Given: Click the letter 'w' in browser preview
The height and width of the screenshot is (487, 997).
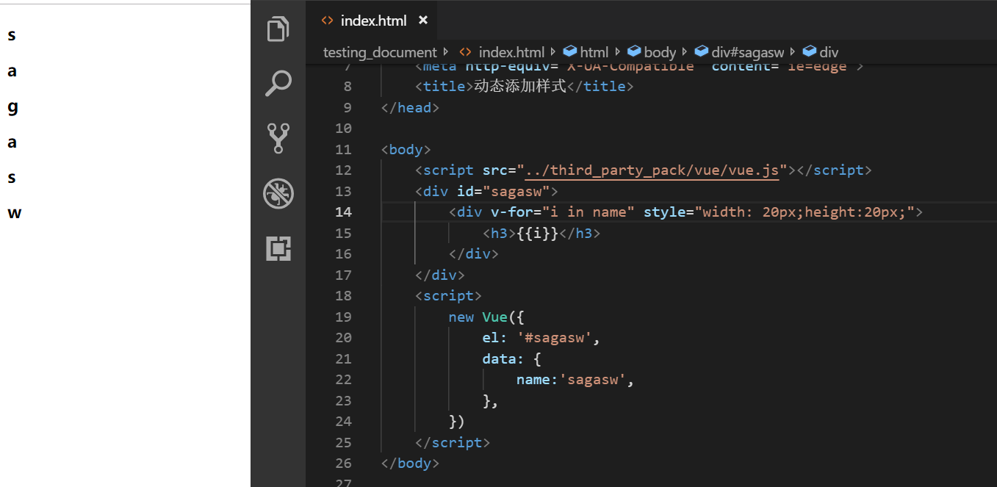Looking at the screenshot, I should click(x=15, y=214).
